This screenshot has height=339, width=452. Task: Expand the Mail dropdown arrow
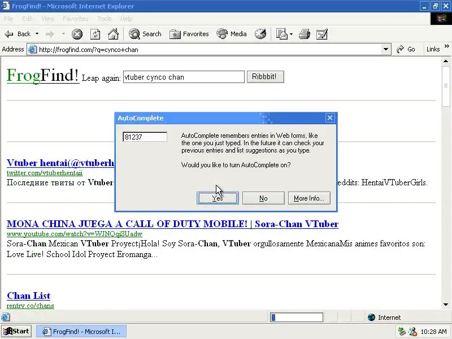[291, 34]
